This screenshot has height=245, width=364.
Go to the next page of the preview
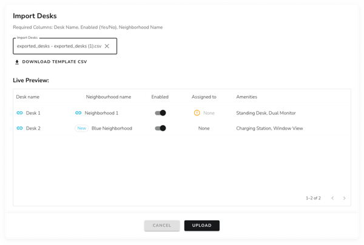click(x=344, y=198)
